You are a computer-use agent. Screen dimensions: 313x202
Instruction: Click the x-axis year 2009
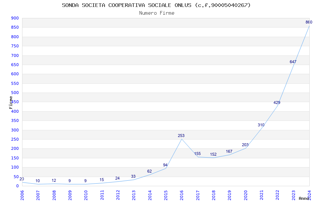pyautogui.click(x=70, y=195)
